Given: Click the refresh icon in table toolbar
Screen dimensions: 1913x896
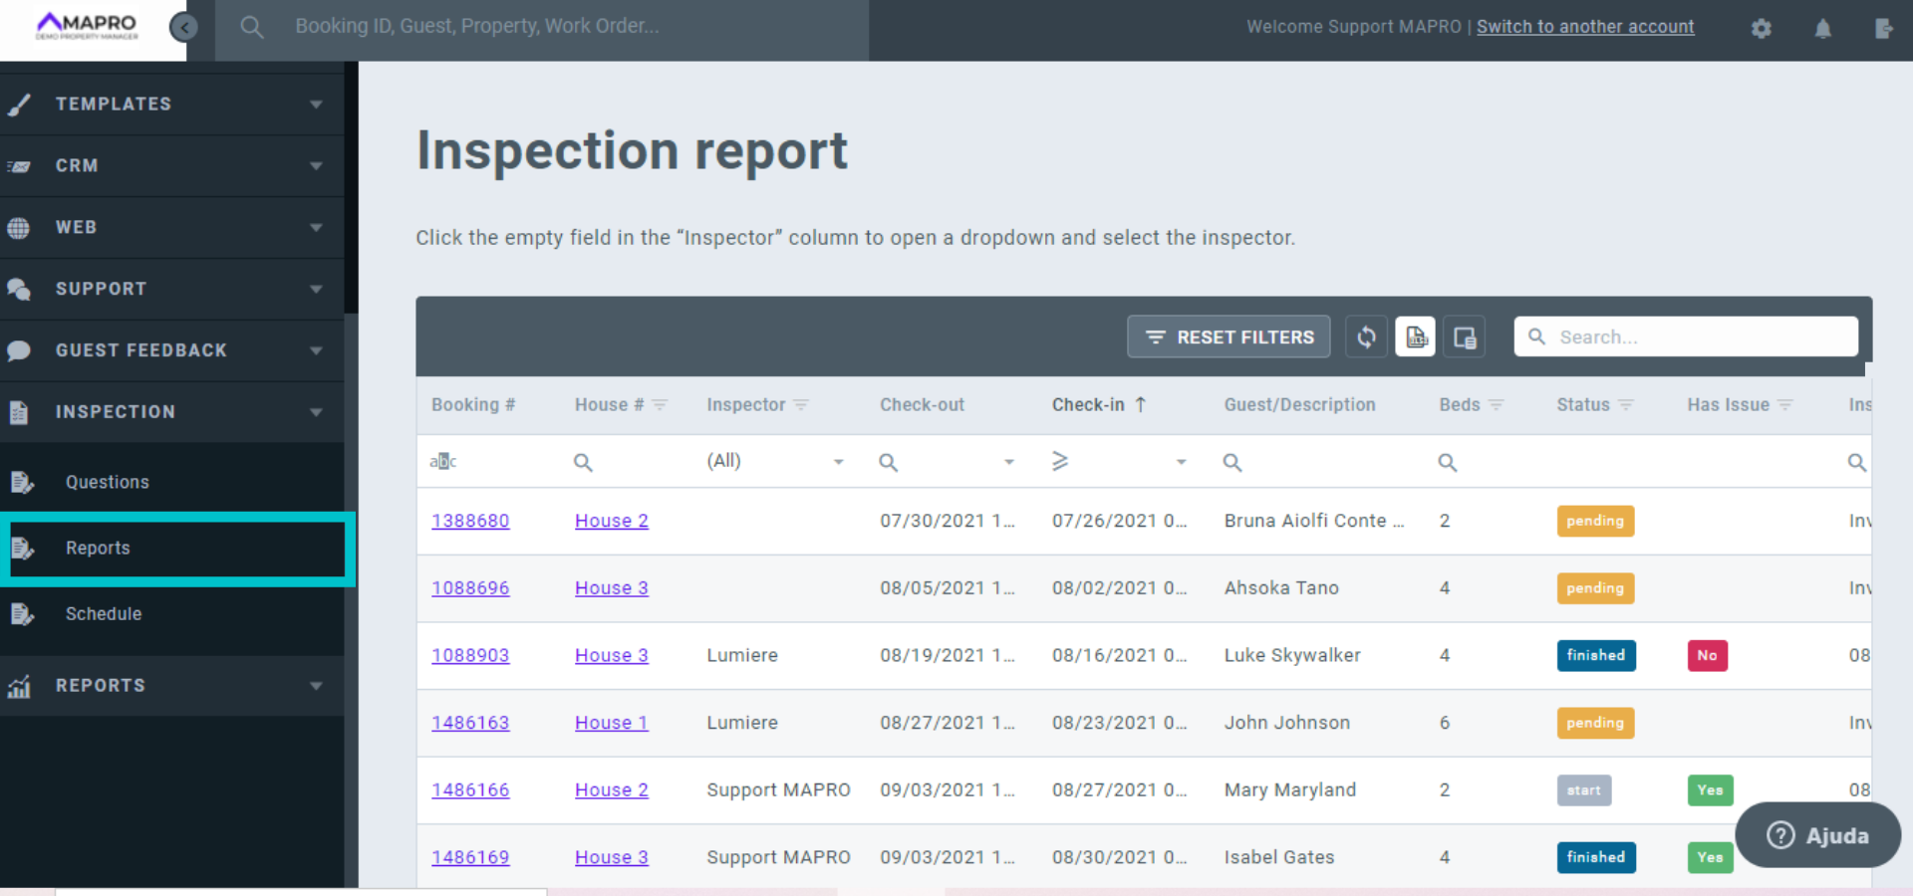Looking at the screenshot, I should point(1366,337).
